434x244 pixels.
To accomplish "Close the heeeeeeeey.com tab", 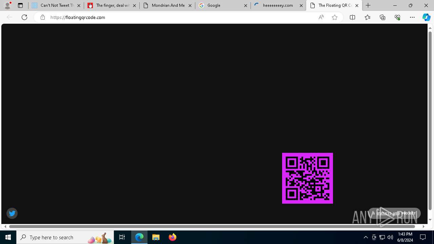I will coord(301,5).
